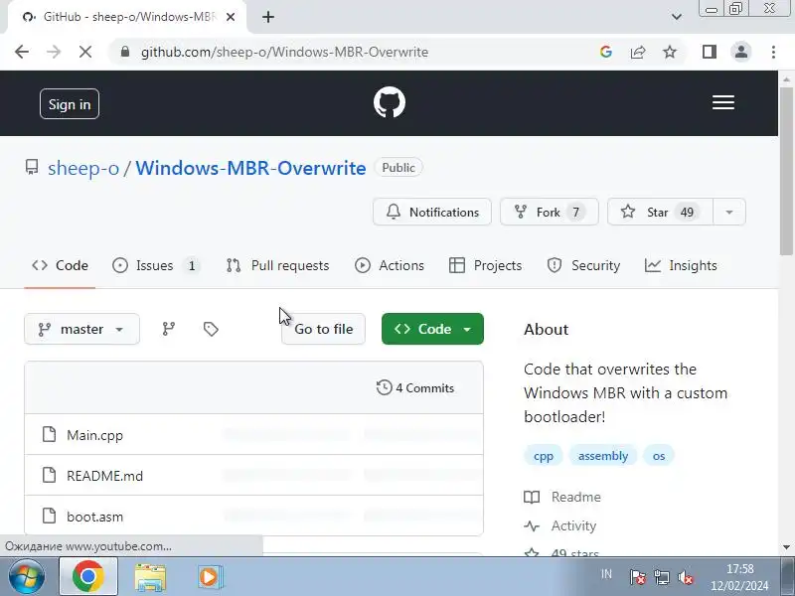Switch to the Code tab
This screenshot has width=795, height=596.
pos(60,265)
